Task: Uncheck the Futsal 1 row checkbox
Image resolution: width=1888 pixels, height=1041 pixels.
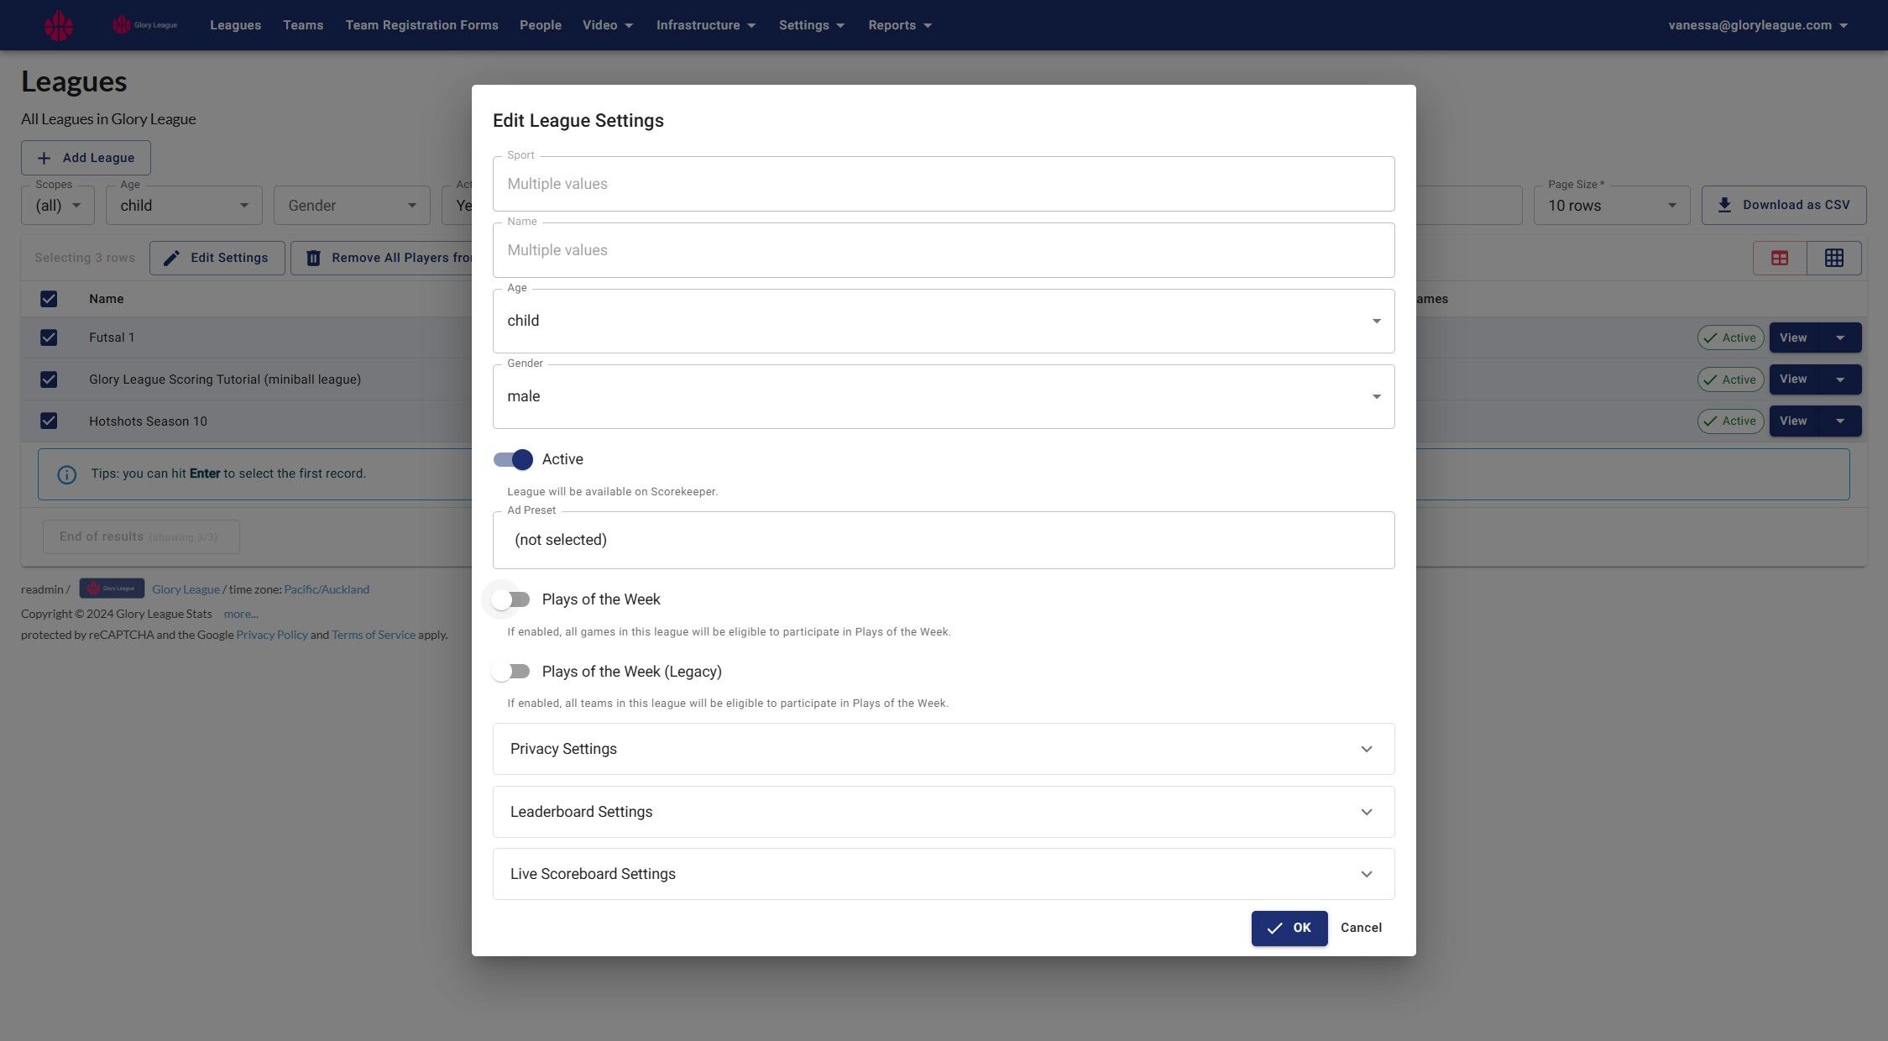Action: pos(49,337)
